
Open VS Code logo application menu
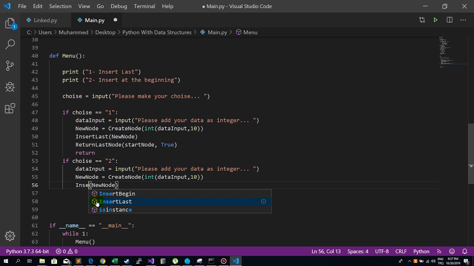pyautogui.click(x=7, y=6)
